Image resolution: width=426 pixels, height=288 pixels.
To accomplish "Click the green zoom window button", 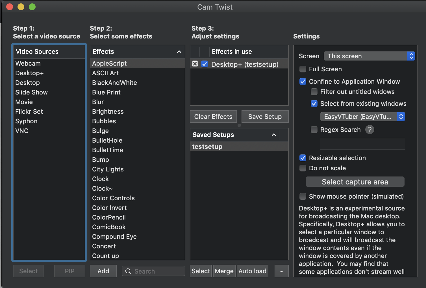I will click(x=32, y=7).
